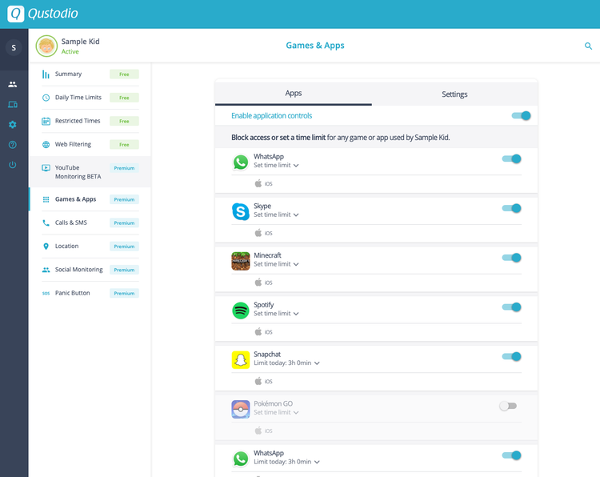The height and width of the screenshot is (477, 600).
Task: Click the Restricted Times calendar icon
Action: click(x=46, y=121)
